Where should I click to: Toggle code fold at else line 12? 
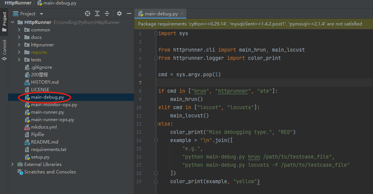click(156, 124)
